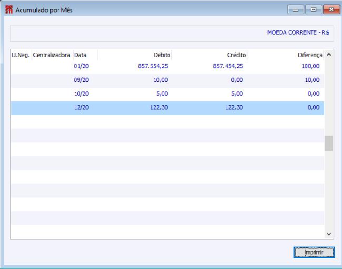The image size is (342, 269).
Task: Click the scrollbar down arrow
Action: click(329, 234)
